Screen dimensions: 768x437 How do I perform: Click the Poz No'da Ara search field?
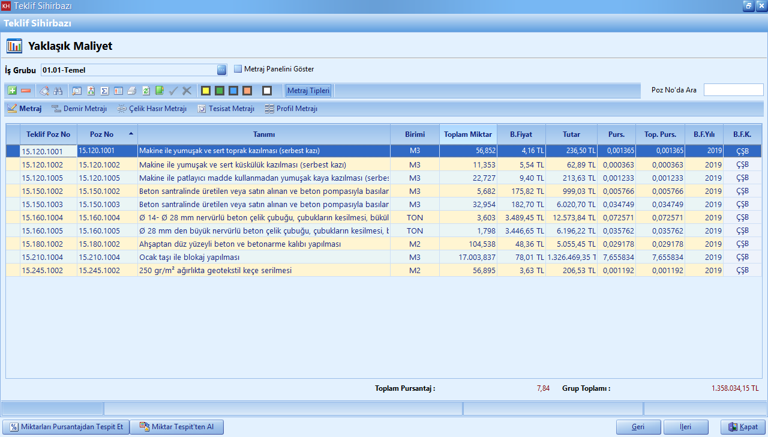[733, 90]
